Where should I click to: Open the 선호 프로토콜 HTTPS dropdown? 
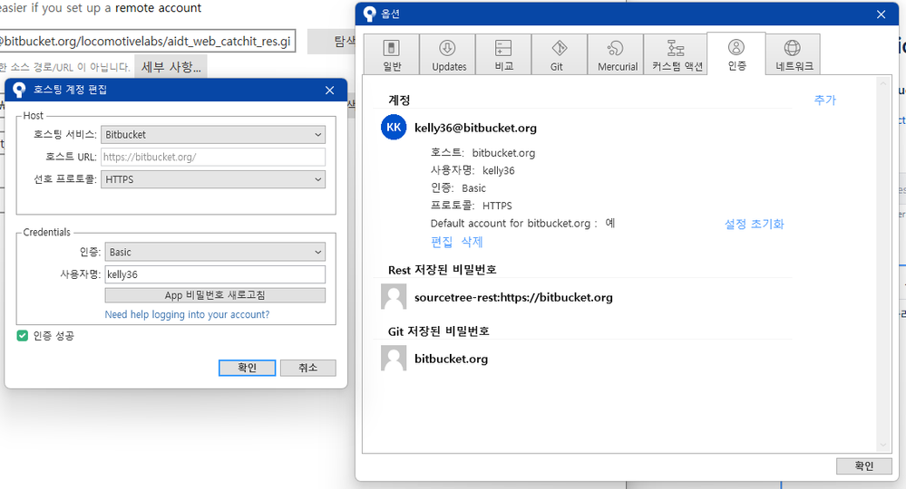tap(212, 179)
